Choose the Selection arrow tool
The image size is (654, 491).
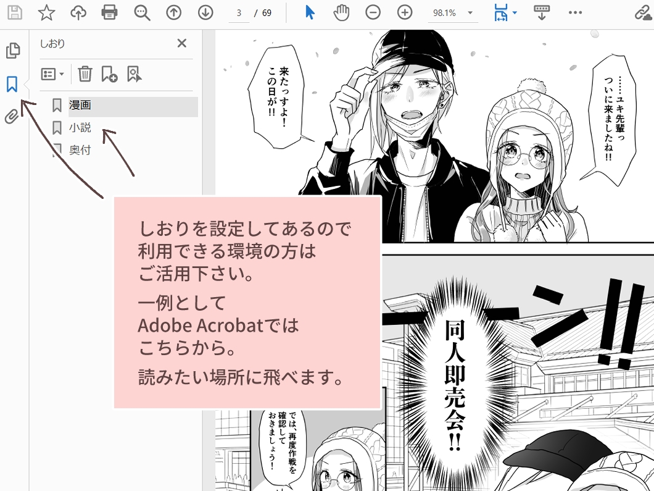click(310, 12)
